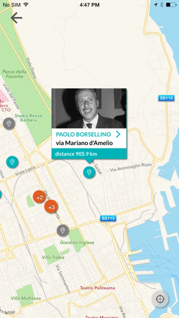Tap the PAOLO BORSELLINO title link

[84, 134]
